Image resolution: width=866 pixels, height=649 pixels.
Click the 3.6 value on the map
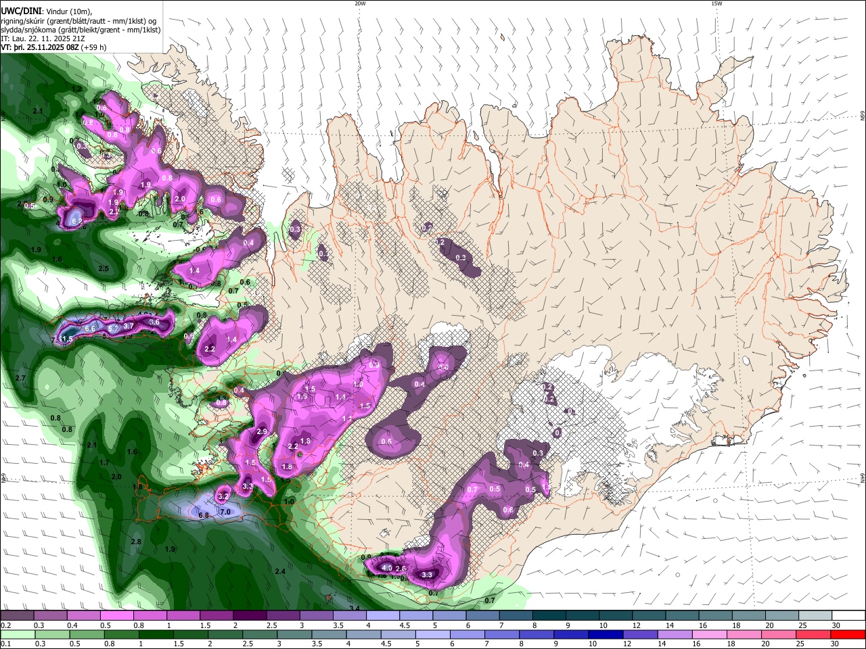click(154, 322)
